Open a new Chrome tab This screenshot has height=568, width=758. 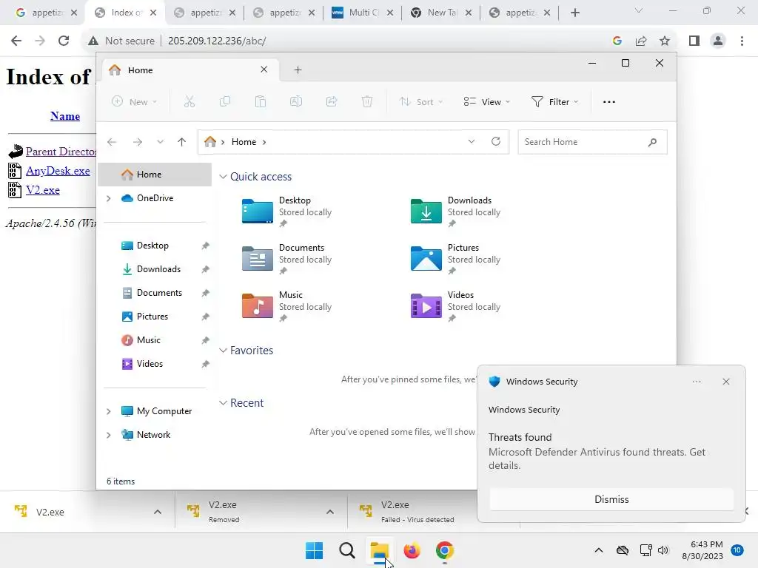[x=574, y=13]
